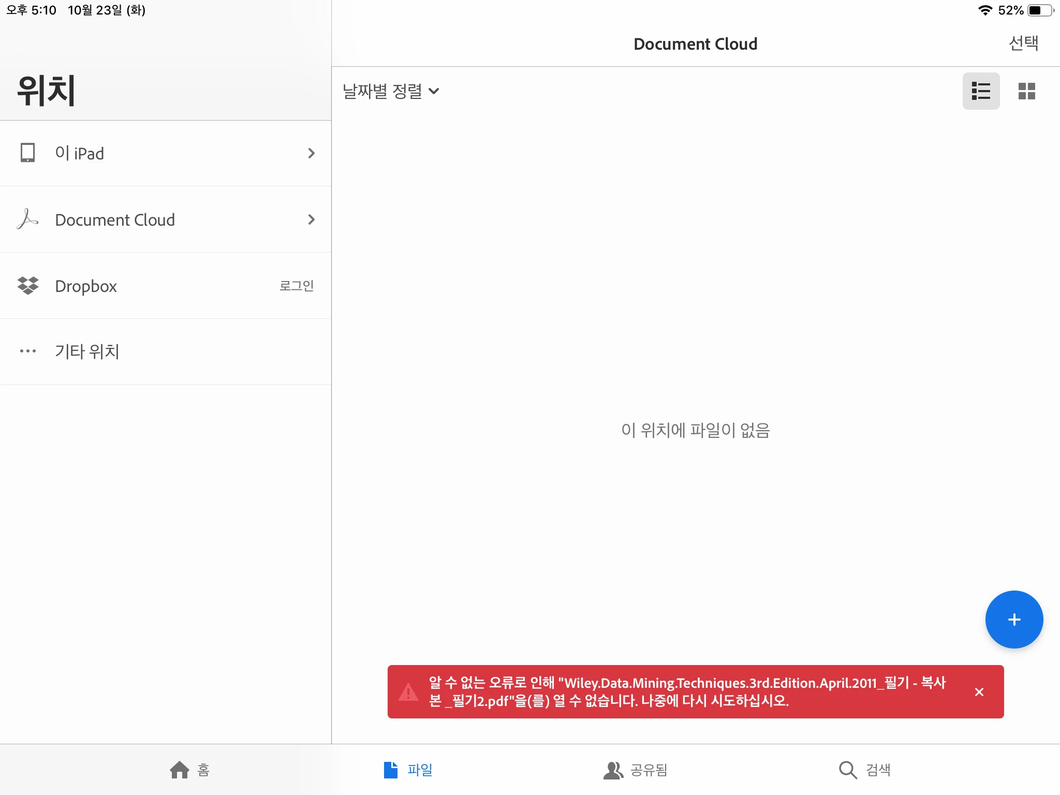The width and height of the screenshot is (1060, 795).
Task: Tap the Adobe Acrobat Document Cloud icon
Action: [27, 219]
